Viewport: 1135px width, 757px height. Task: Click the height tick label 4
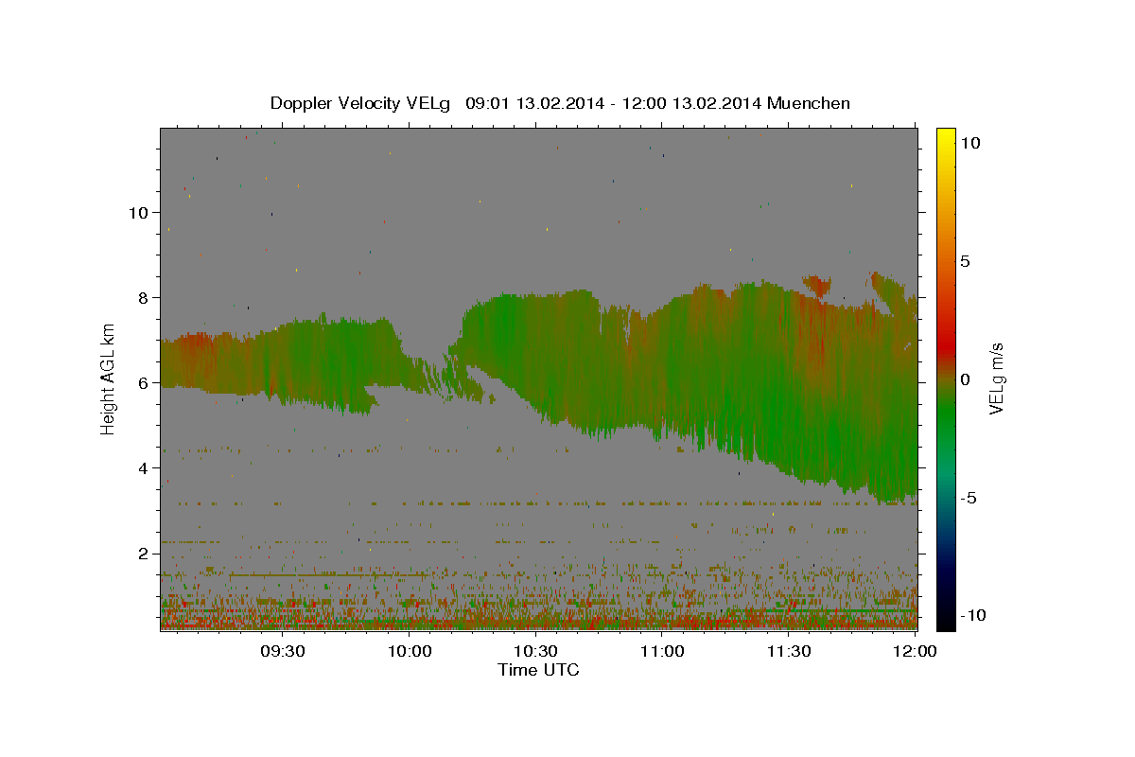pos(142,468)
